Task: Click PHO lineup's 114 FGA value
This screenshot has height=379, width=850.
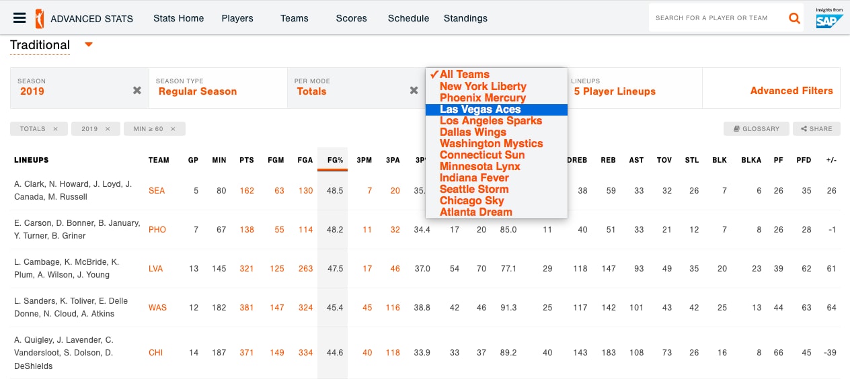Action: pyautogui.click(x=306, y=230)
